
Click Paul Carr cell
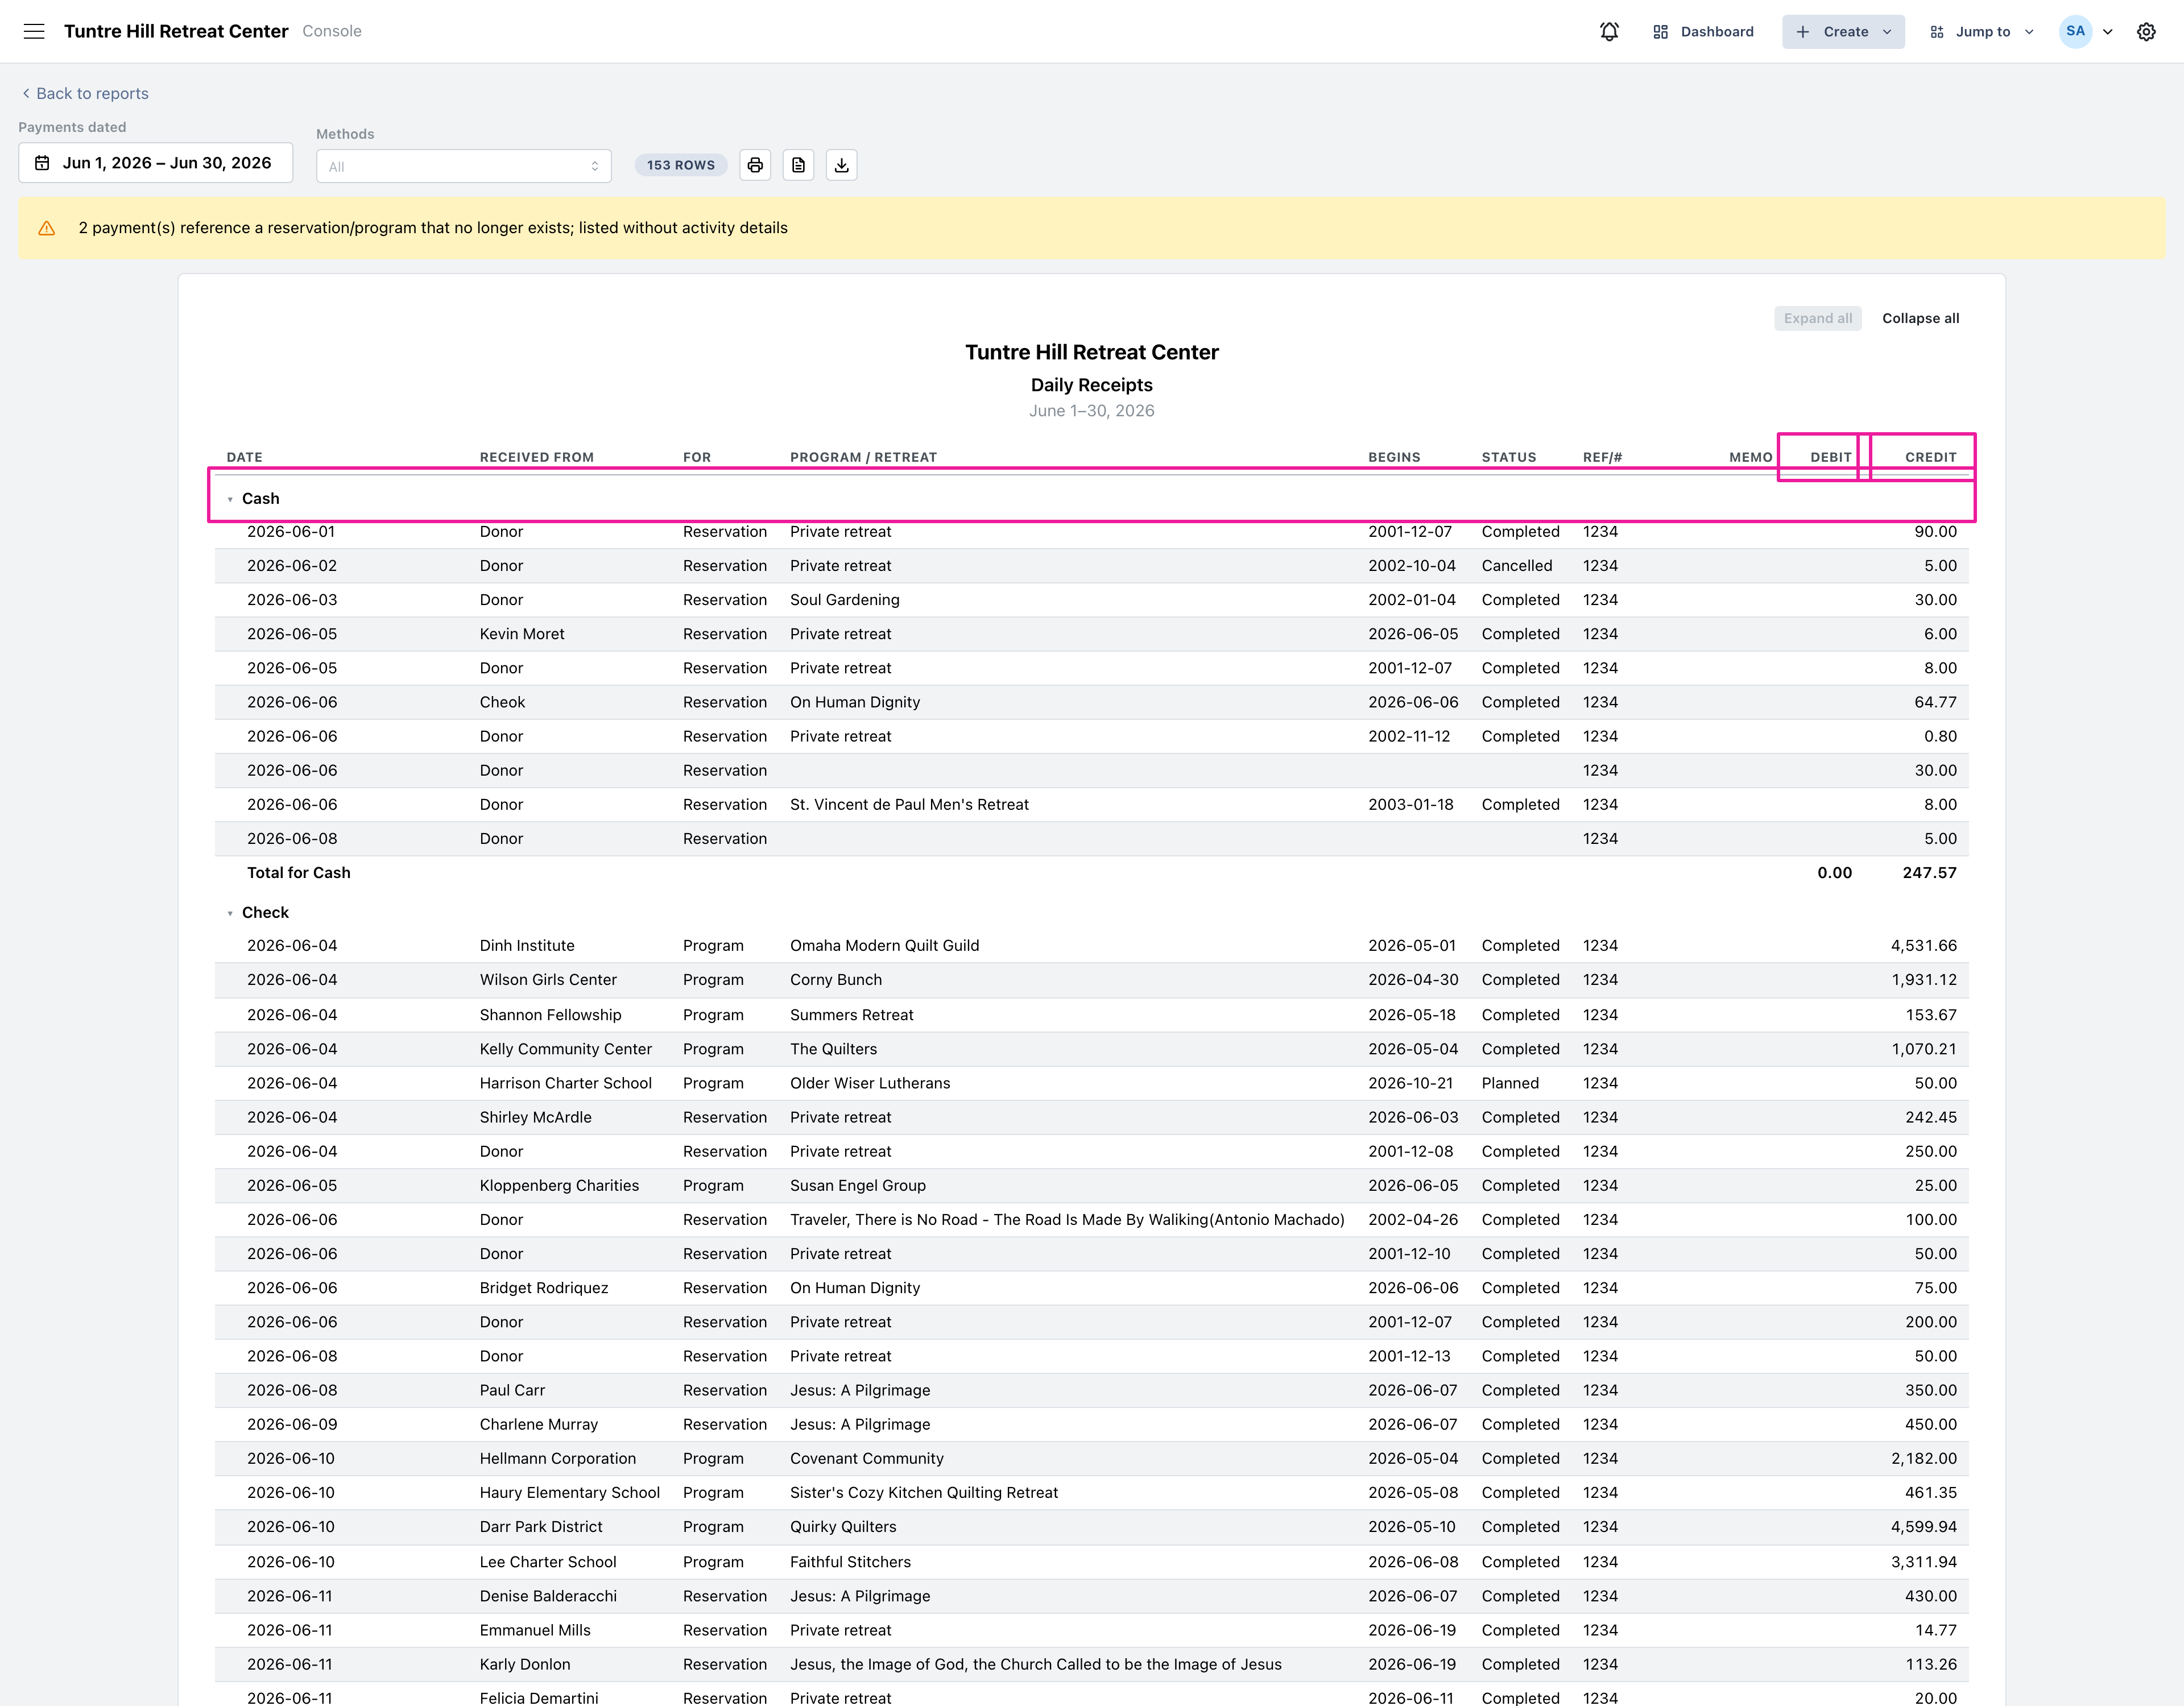point(512,1390)
